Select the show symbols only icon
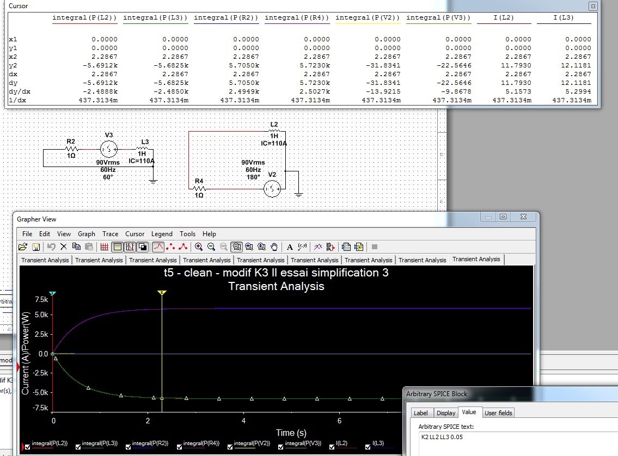The image size is (618, 456). click(x=170, y=247)
